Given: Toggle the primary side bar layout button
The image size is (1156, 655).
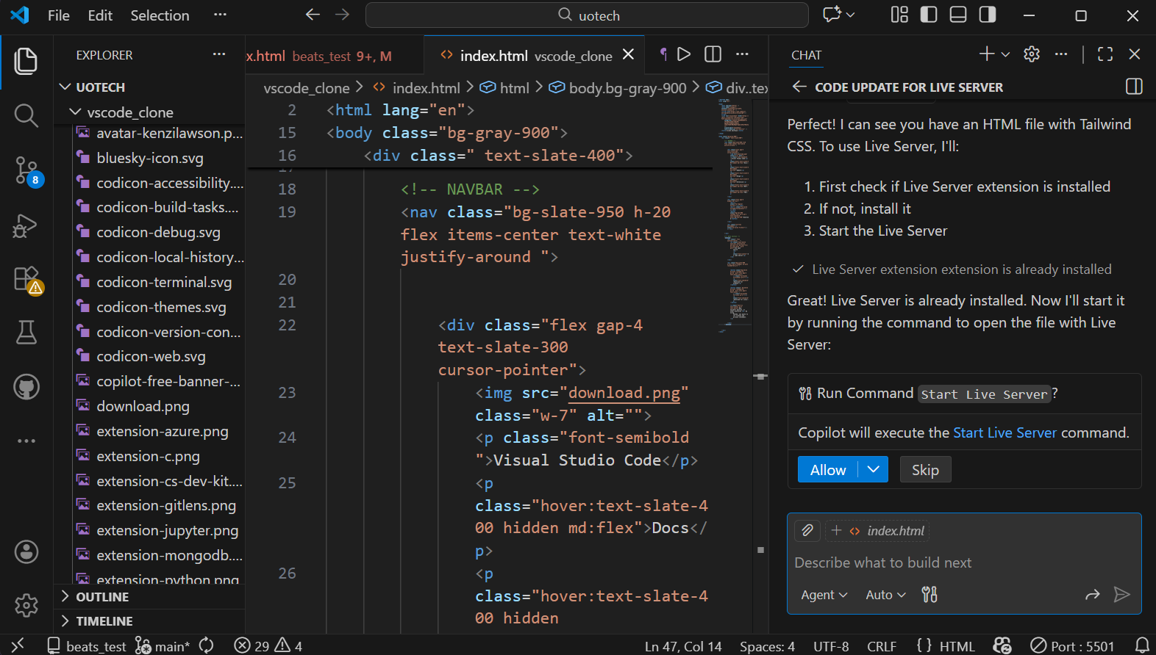Looking at the screenshot, I should [929, 15].
